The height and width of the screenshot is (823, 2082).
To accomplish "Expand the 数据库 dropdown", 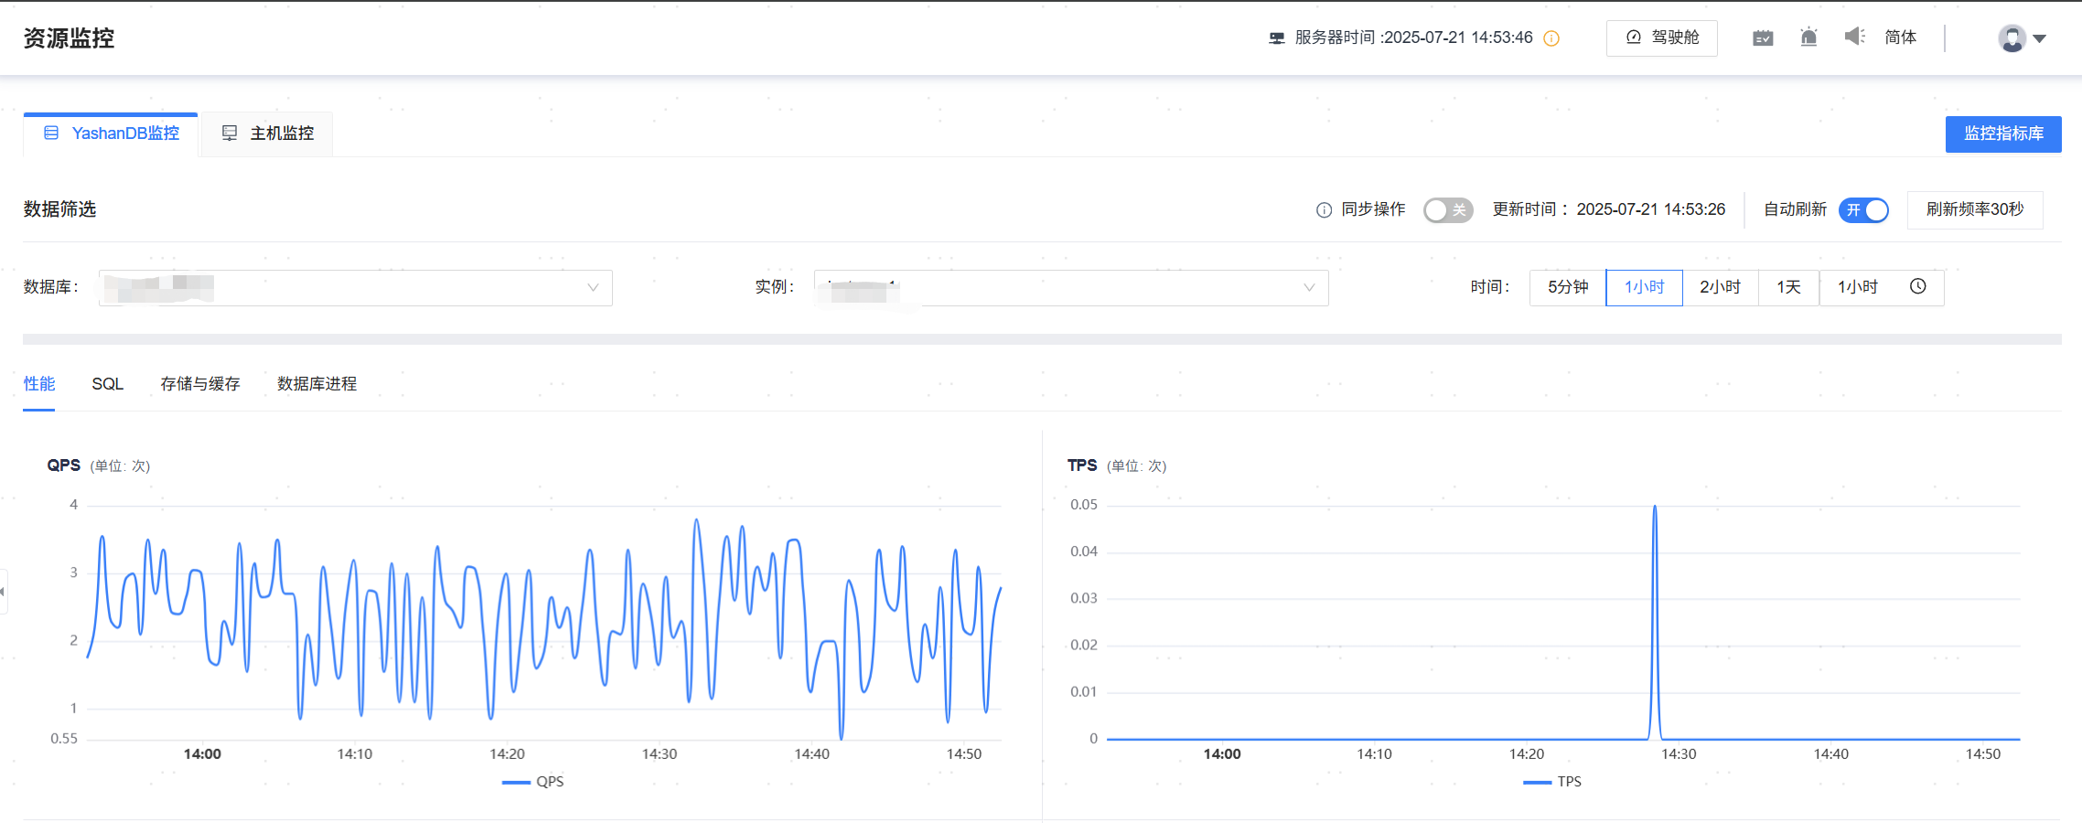I will click(x=355, y=288).
